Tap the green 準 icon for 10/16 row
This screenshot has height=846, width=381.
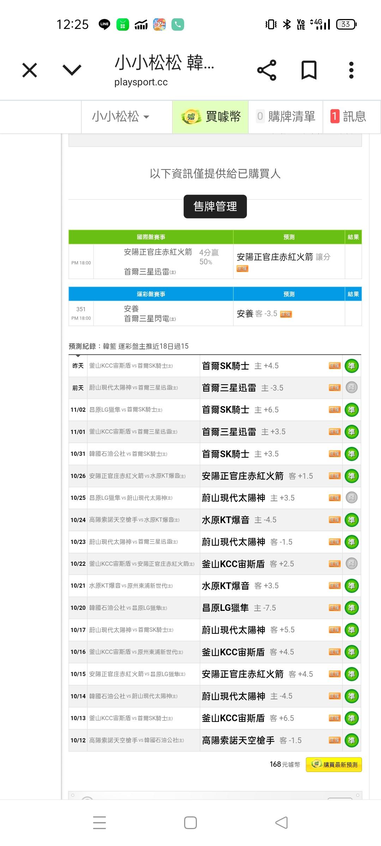coord(351,652)
